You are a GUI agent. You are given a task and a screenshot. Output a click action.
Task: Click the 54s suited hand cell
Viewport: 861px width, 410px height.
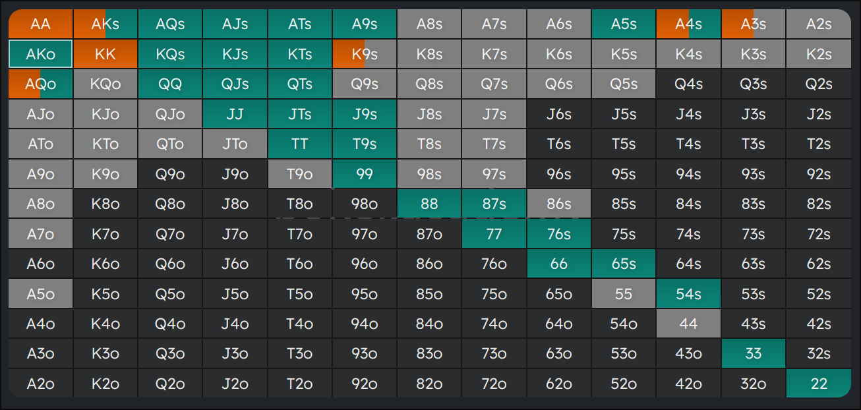tap(688, 294)
